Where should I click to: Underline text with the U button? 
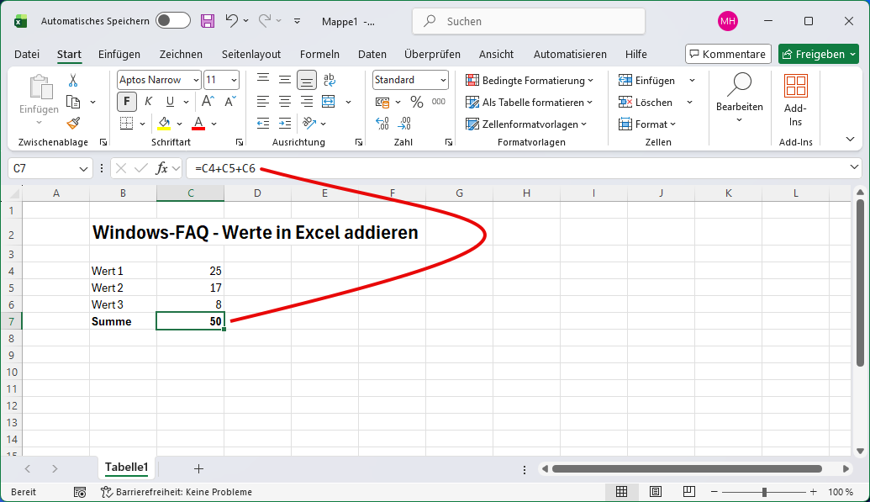pos(170,102)
